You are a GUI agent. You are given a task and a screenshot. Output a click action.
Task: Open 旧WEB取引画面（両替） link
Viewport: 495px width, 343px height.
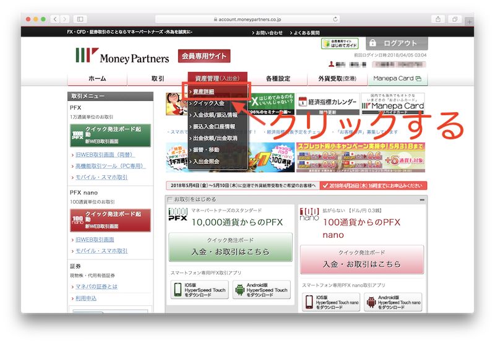(x=105, y=155)
